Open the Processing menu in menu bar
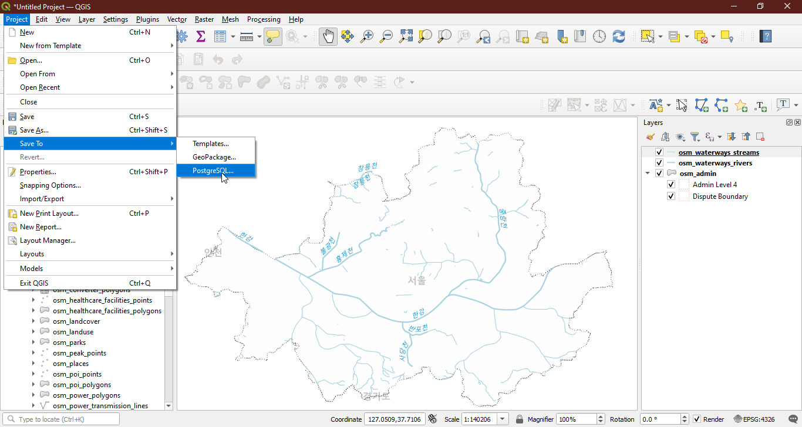 click(264, 19)
